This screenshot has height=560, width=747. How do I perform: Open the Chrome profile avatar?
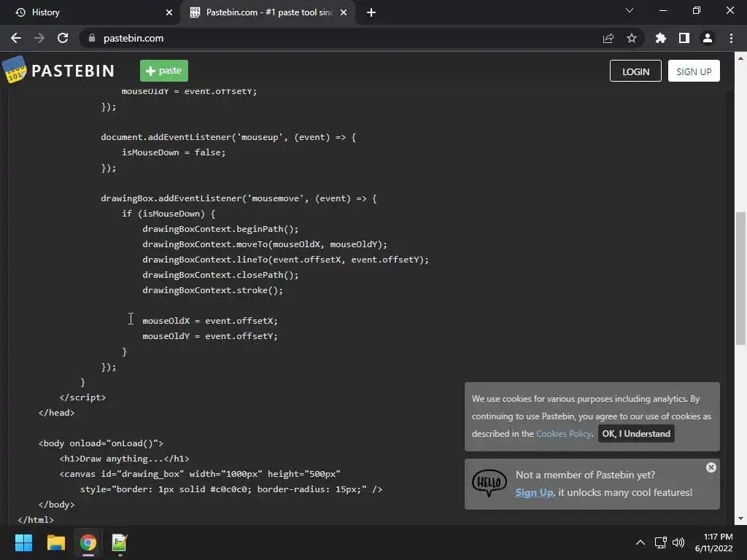point(708,38)
